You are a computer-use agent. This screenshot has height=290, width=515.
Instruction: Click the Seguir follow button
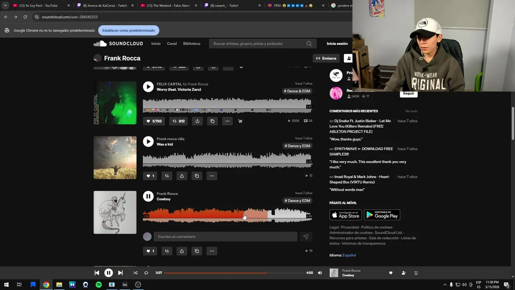pyautogui.click(x=408, y=93)
